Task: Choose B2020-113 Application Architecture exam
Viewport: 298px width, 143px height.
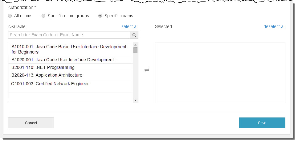Action: [x=47, y=75]
